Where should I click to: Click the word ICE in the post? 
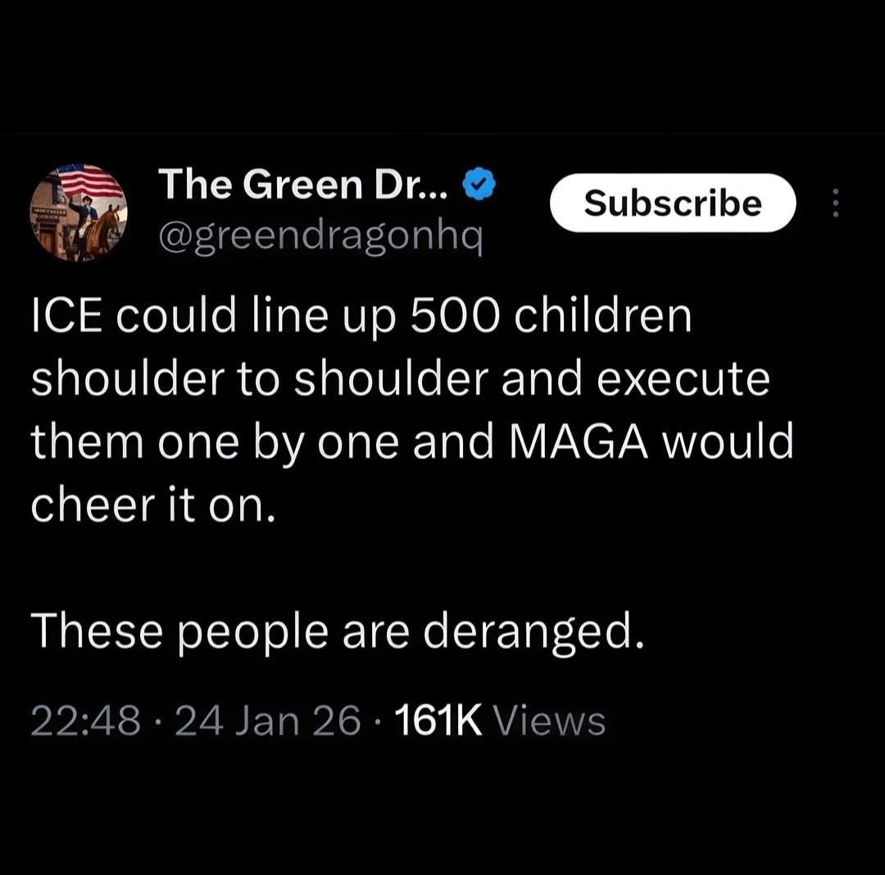[x=66, y=316]
